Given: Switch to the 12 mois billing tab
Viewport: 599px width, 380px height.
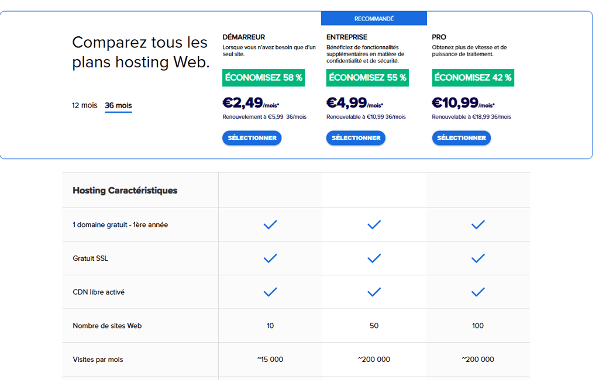Looking at the screenshot, I should (84, 105).
